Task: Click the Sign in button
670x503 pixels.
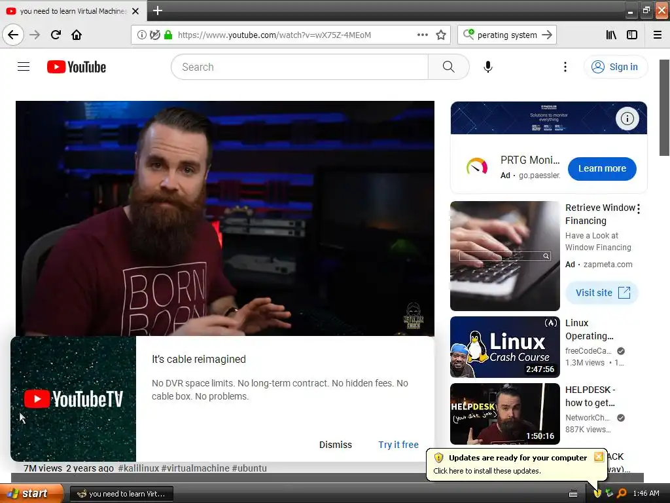Action: (x=615, y=67)
